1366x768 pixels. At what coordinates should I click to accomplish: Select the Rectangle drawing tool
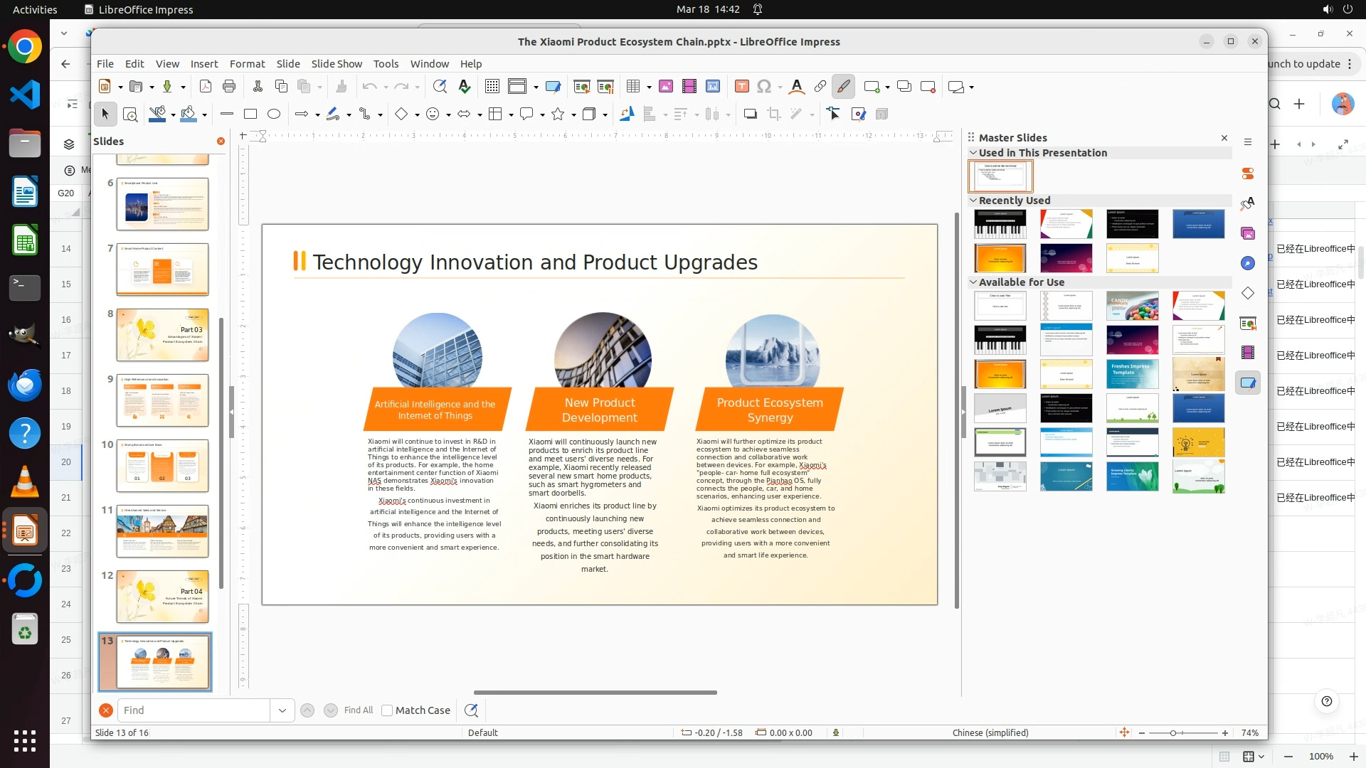point(250,114)
